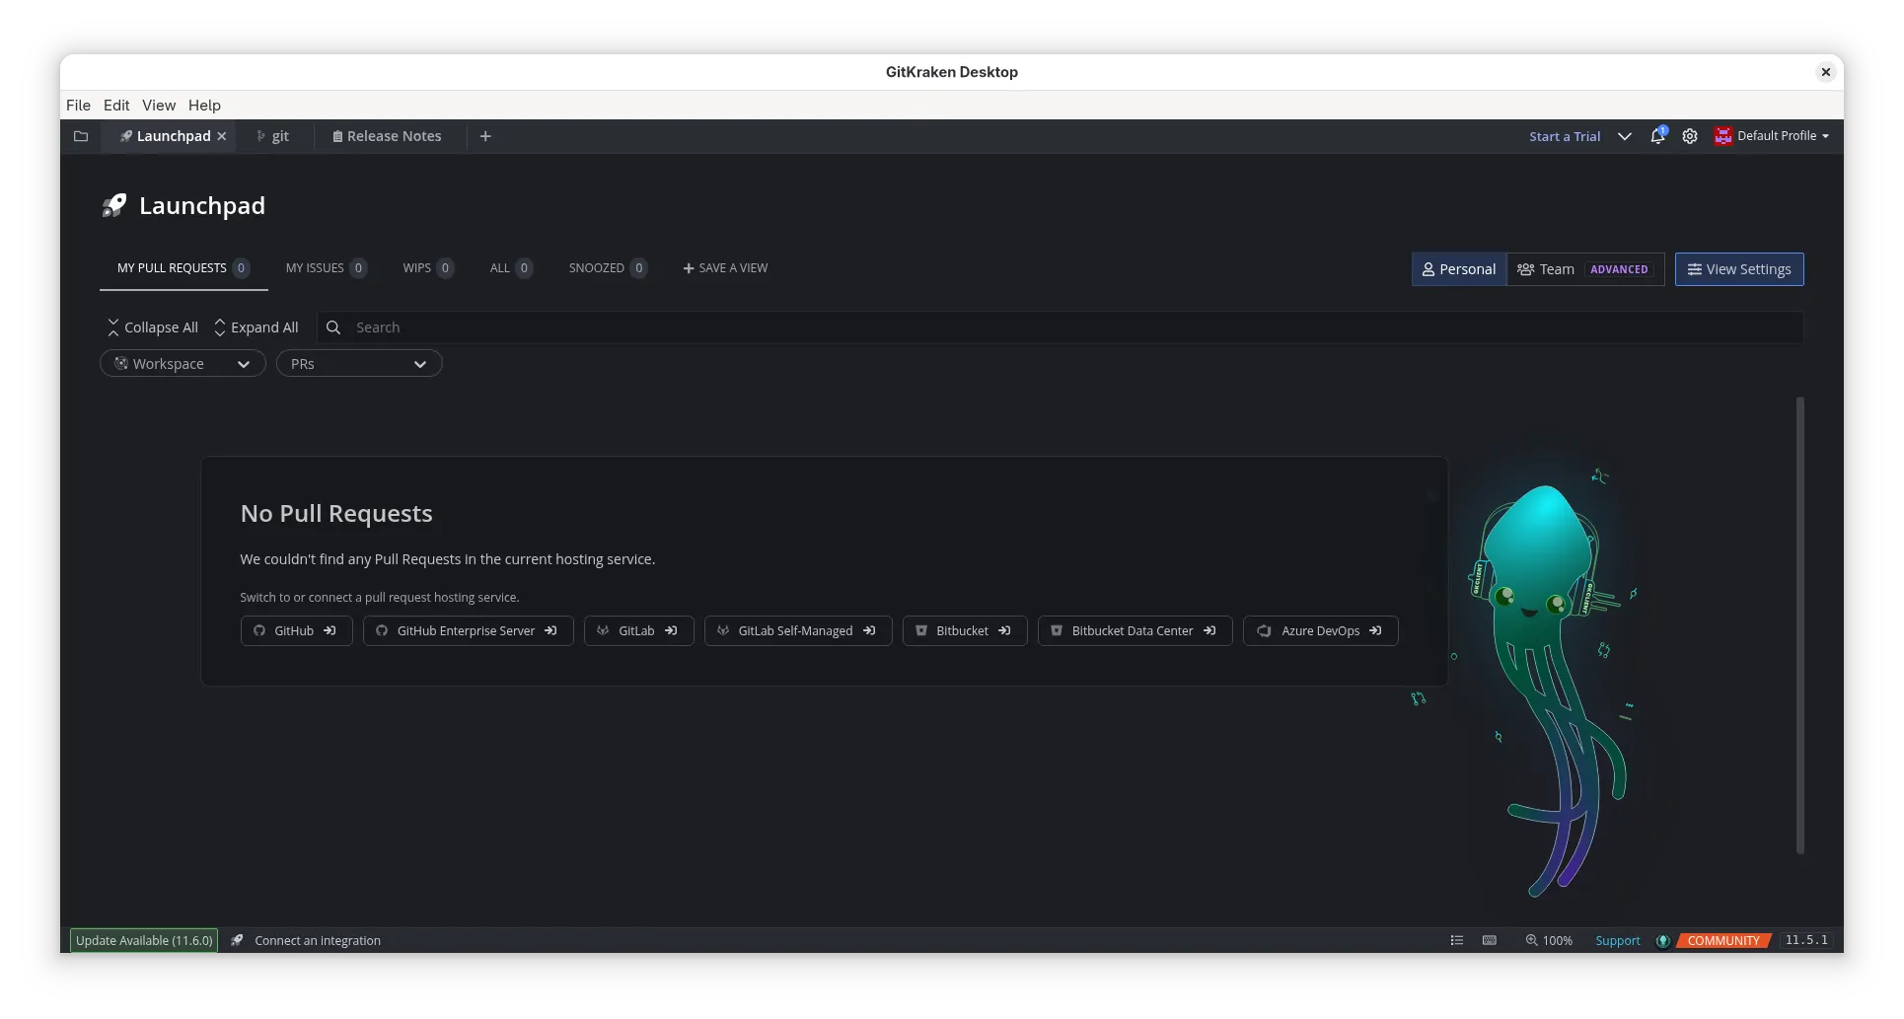This screenshot has width=1904, height=1019.
Task: Collapse all Launchpad items
Action: point(152,328)
